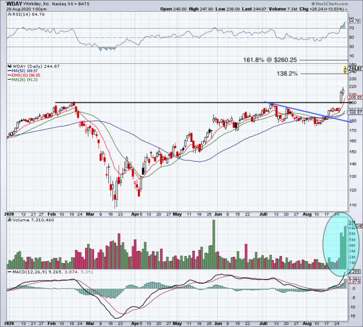Click the 'WDAY (Daily) 244.87' price legend
Screen dimensions: 363x327
coord(36,66)
